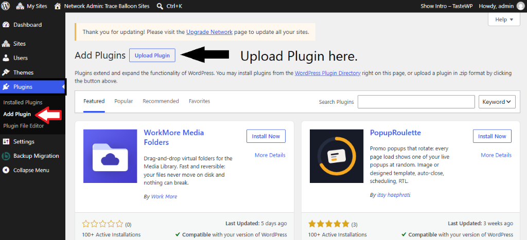Open WorkMore Media Folders plugin thumbnail
The height and width of the screenshot is (240, 527).
110,156
